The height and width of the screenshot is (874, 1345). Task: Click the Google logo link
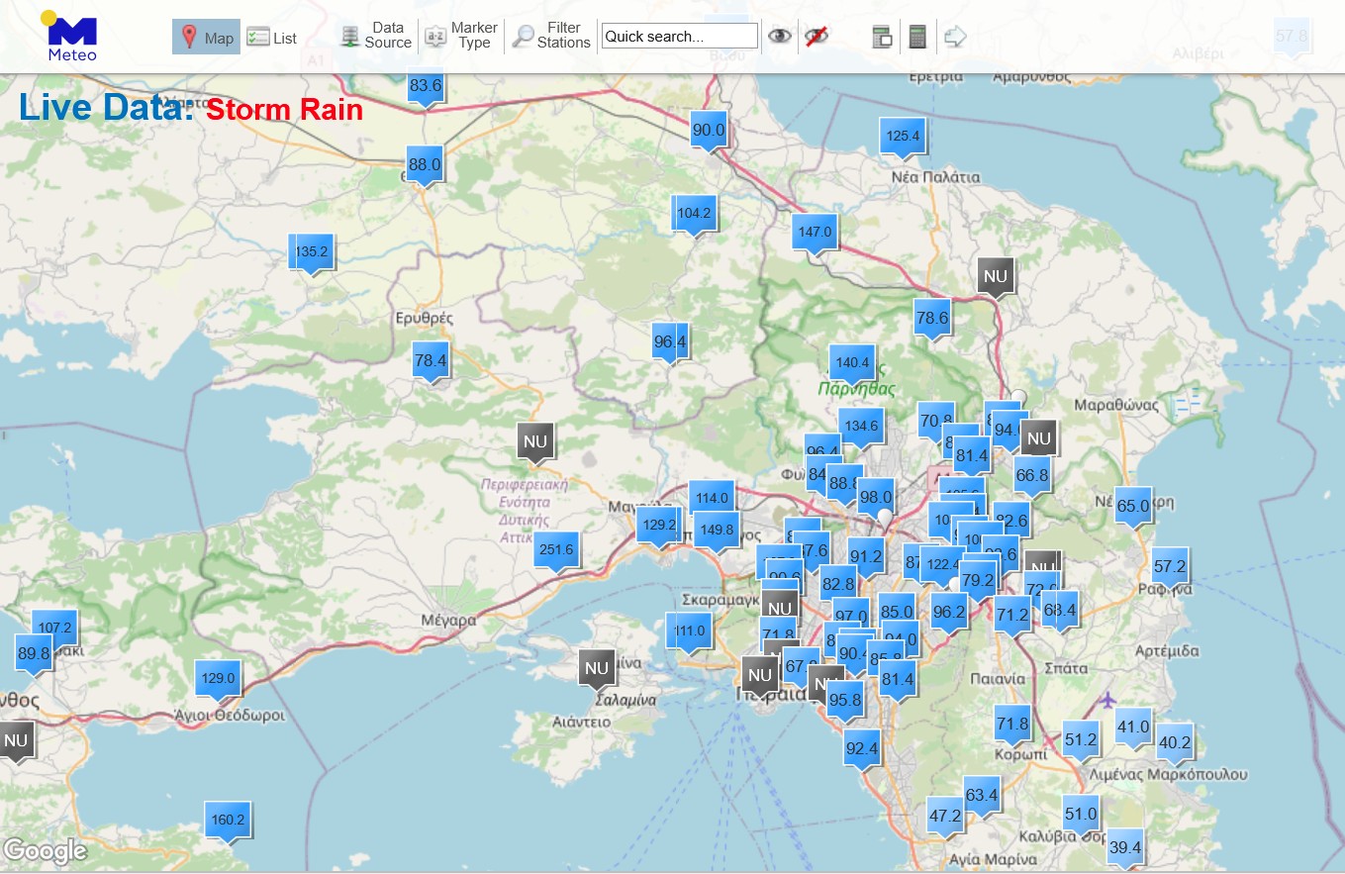pos(46,850)
